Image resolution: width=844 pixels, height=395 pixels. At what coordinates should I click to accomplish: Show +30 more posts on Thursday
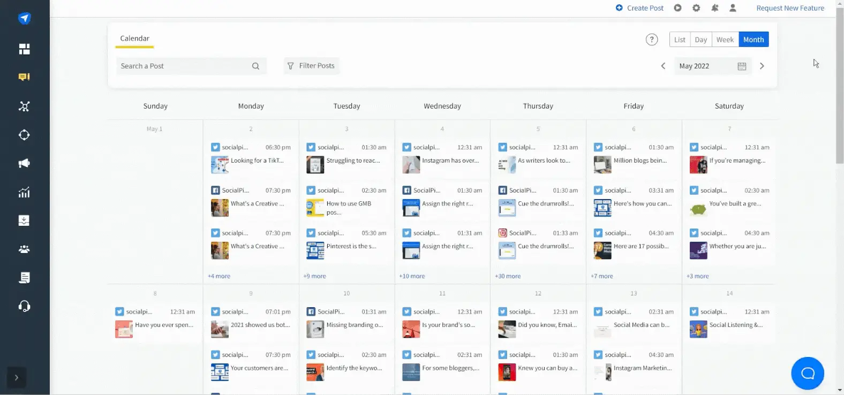[508, 276]
